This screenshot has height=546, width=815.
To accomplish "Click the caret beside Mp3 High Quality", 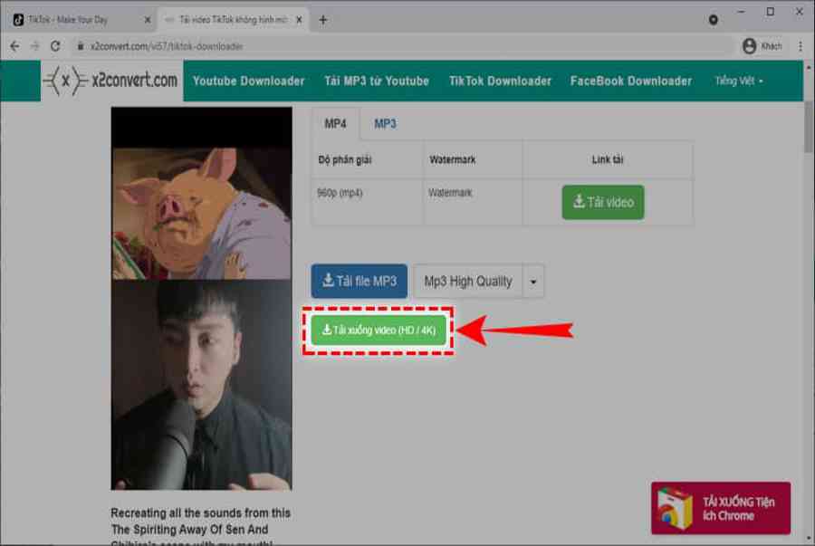I will click(x=533, y=282).
